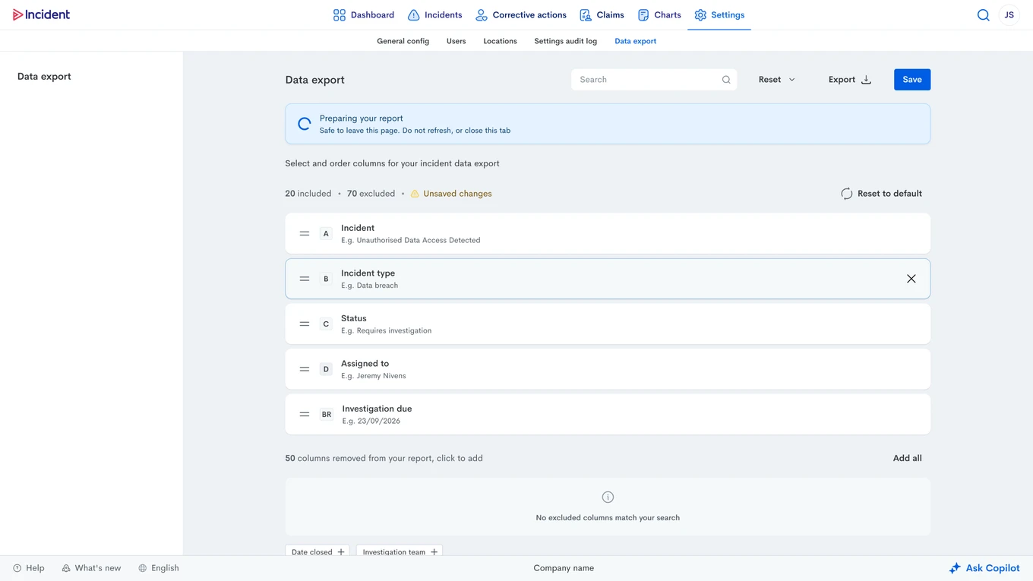Screen dimensions: 1033x581
Task: Select the Assigned to column row
Action: coord(608,369)
